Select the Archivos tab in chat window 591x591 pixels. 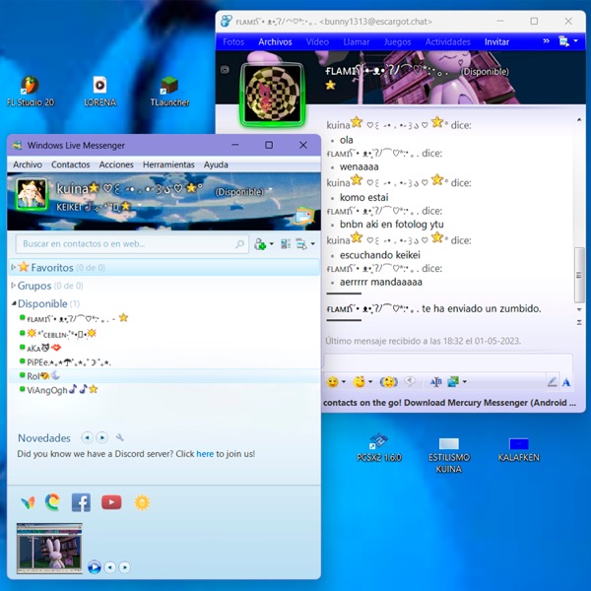coord(275,41)
